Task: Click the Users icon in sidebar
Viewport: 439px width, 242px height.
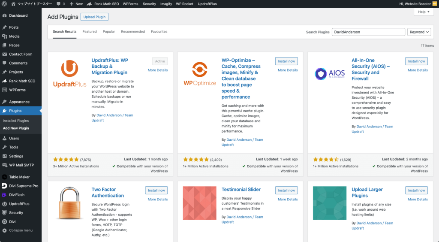Action: (x=4, y=138)
